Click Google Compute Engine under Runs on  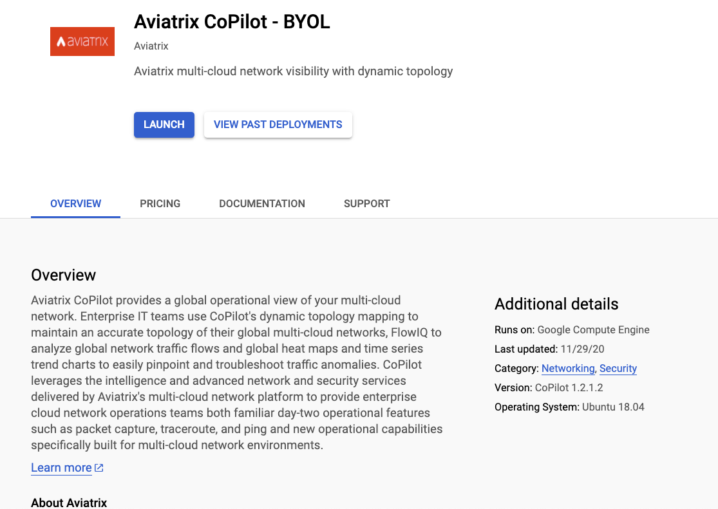(x=592, y=329)
